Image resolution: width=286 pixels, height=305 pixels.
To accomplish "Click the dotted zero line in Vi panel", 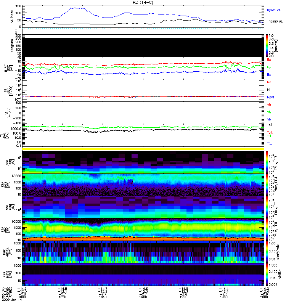I will pos(143,113).
